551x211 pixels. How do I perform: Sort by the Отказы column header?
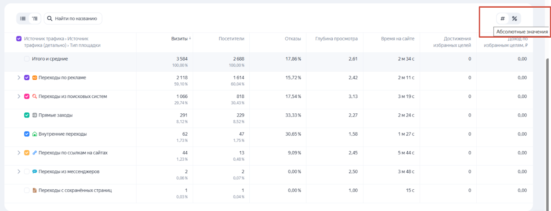(x=293, y=39)
